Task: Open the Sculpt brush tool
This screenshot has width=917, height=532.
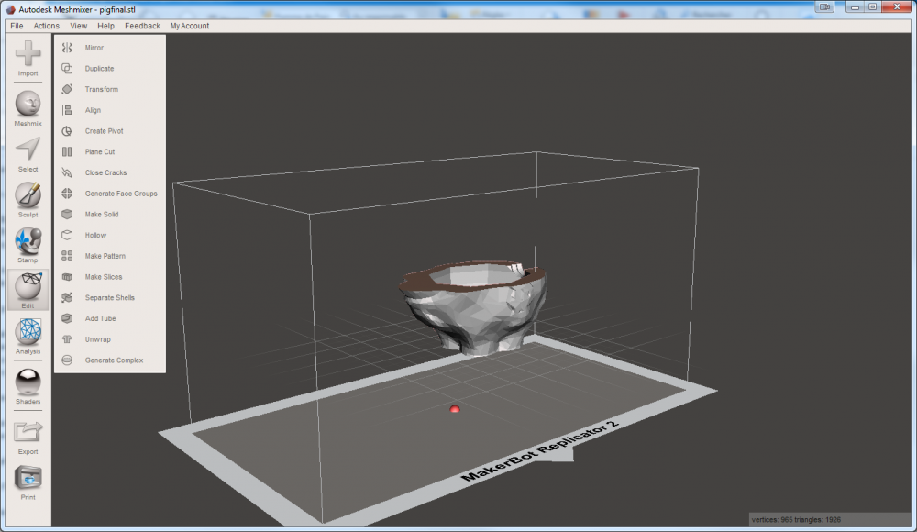Action: 28,200
